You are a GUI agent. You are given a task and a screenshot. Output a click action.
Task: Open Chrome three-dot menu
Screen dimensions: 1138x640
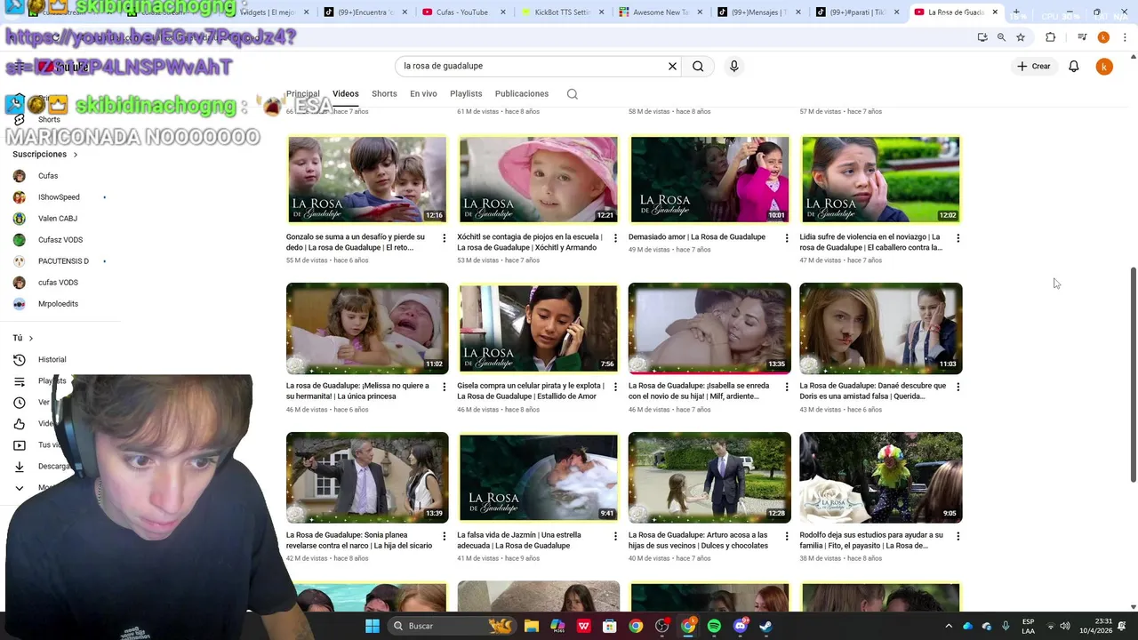click(x=1125, y=37)
